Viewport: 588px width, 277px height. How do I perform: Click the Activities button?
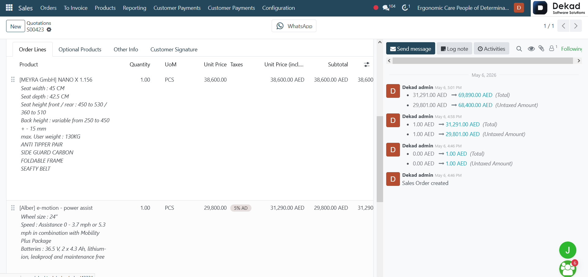point(492,49)
